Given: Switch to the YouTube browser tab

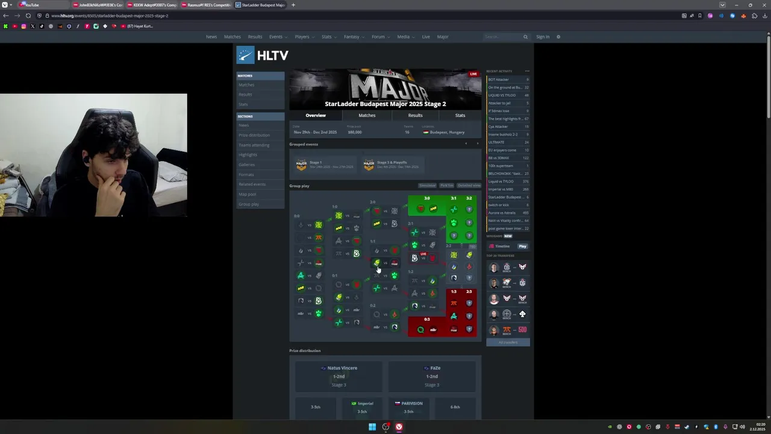Looking at the screenshot, I should click(42, 5).
